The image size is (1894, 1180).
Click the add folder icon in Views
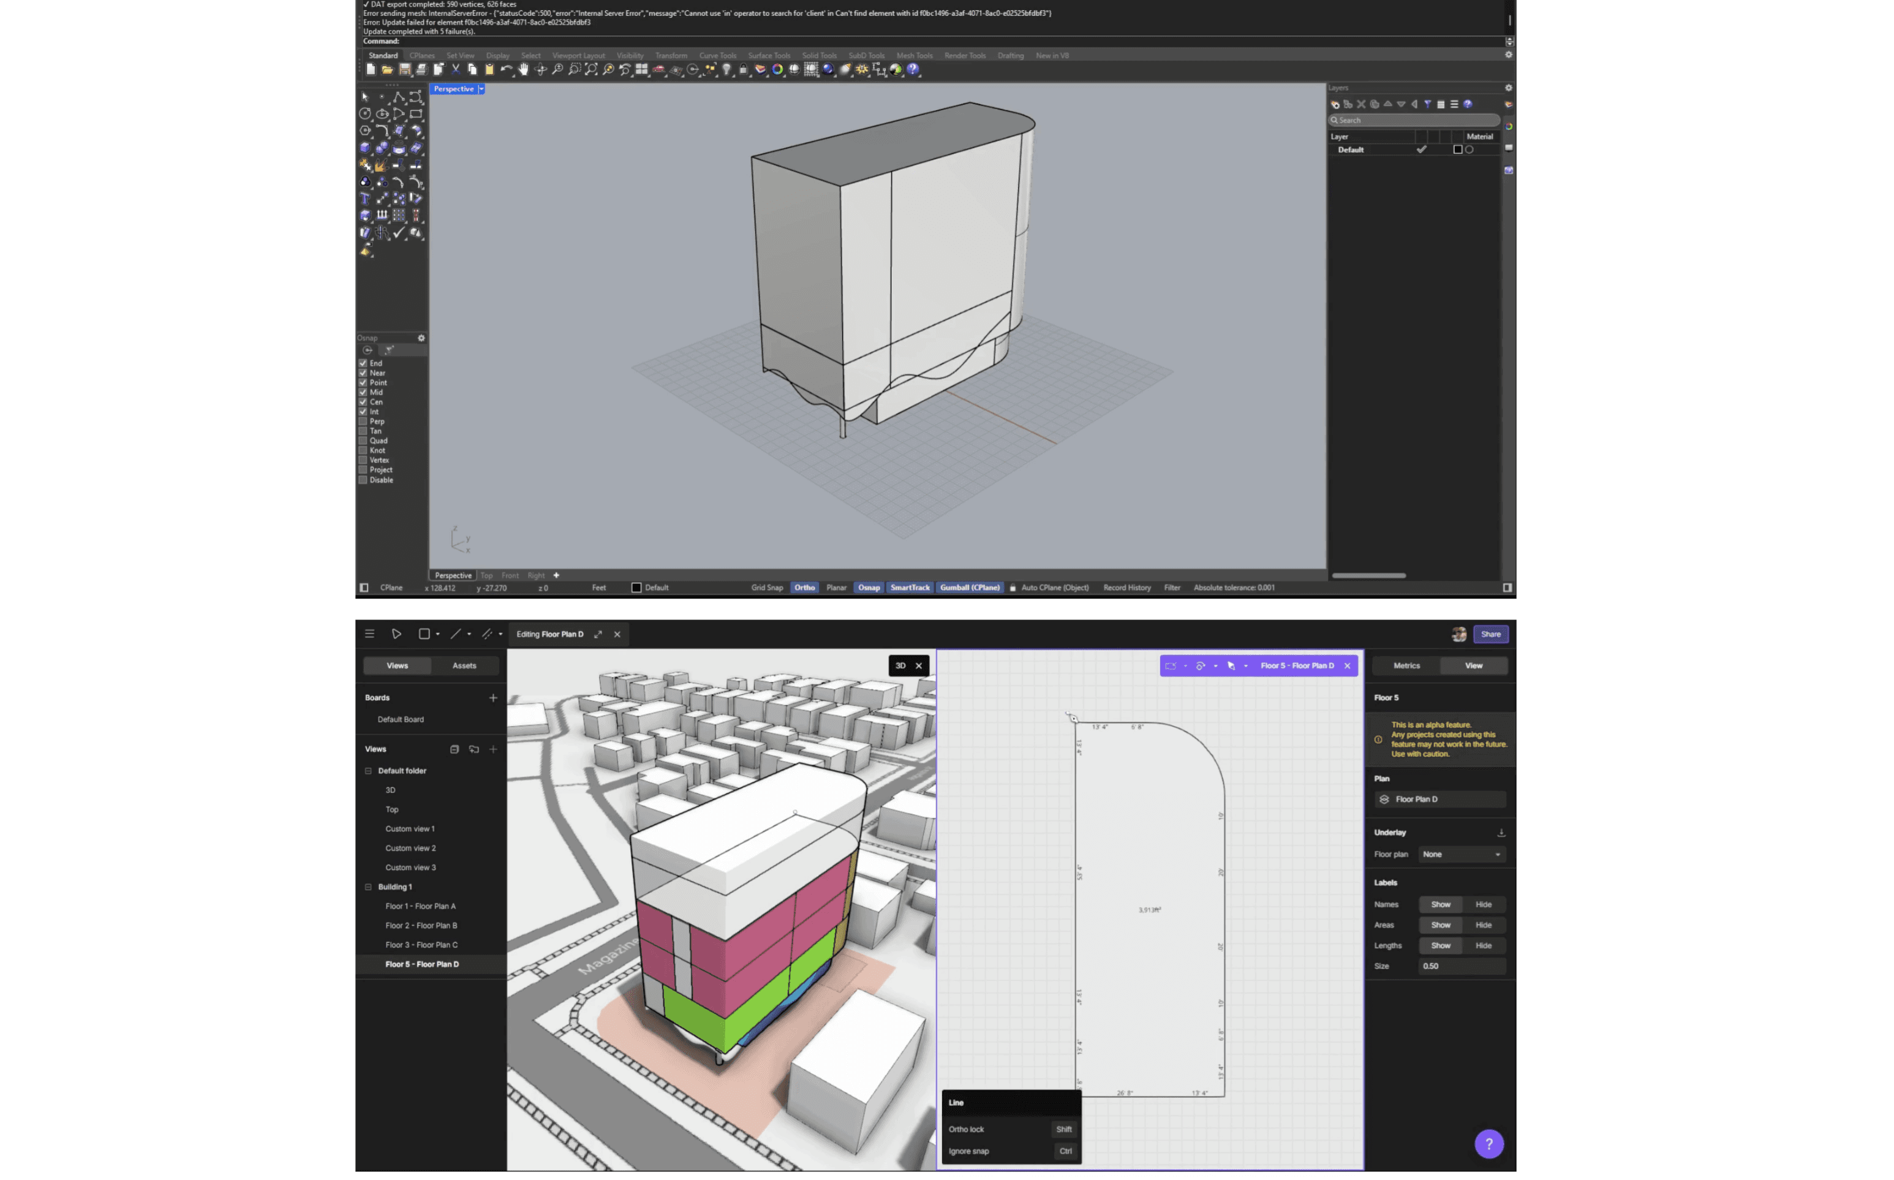click(473, 749)
